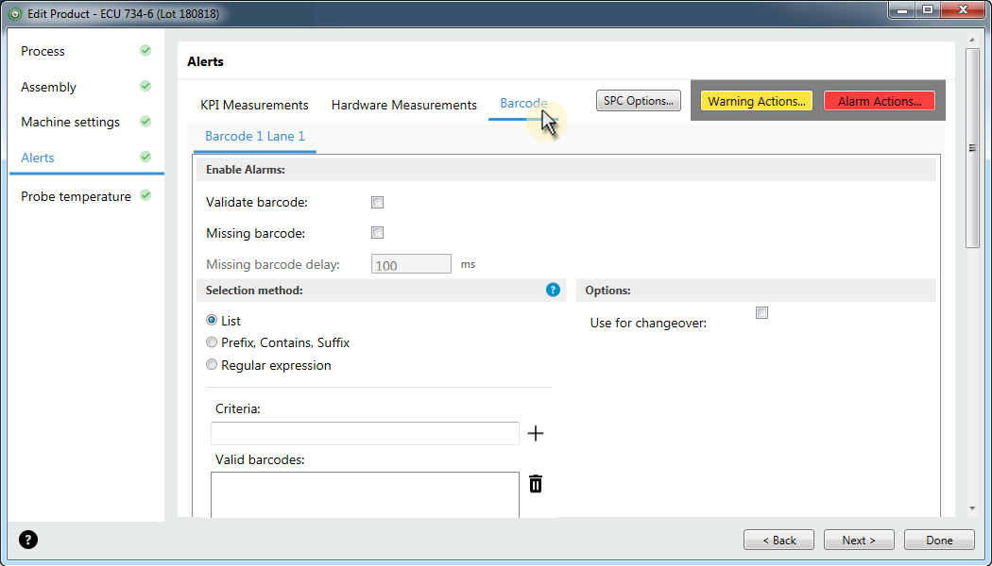Switch to the KPI Measurements tab
Screen dimensions: 992x566
[x=254, y=105]
